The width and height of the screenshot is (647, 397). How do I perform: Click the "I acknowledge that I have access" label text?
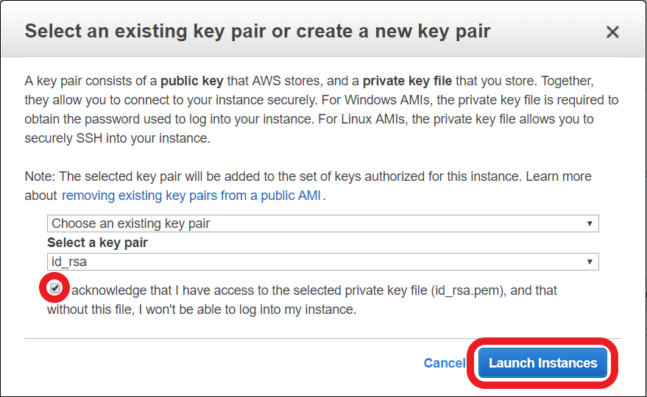click(x=221, y=290)
